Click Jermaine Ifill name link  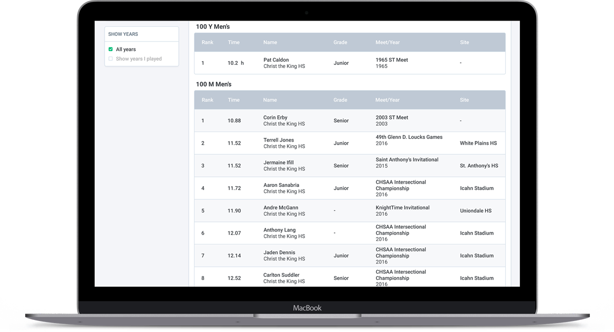pos(279,163)
